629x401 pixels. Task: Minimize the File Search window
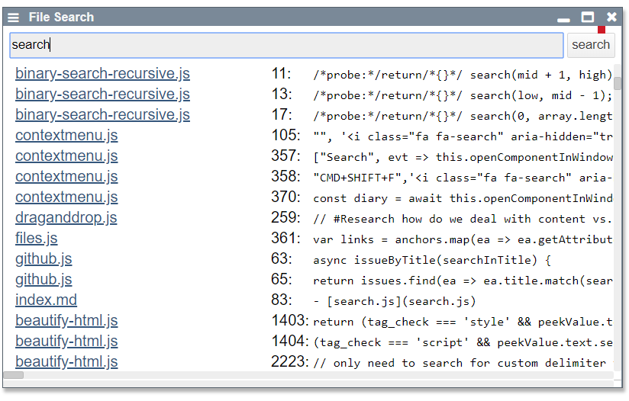[x=564, y=18]
